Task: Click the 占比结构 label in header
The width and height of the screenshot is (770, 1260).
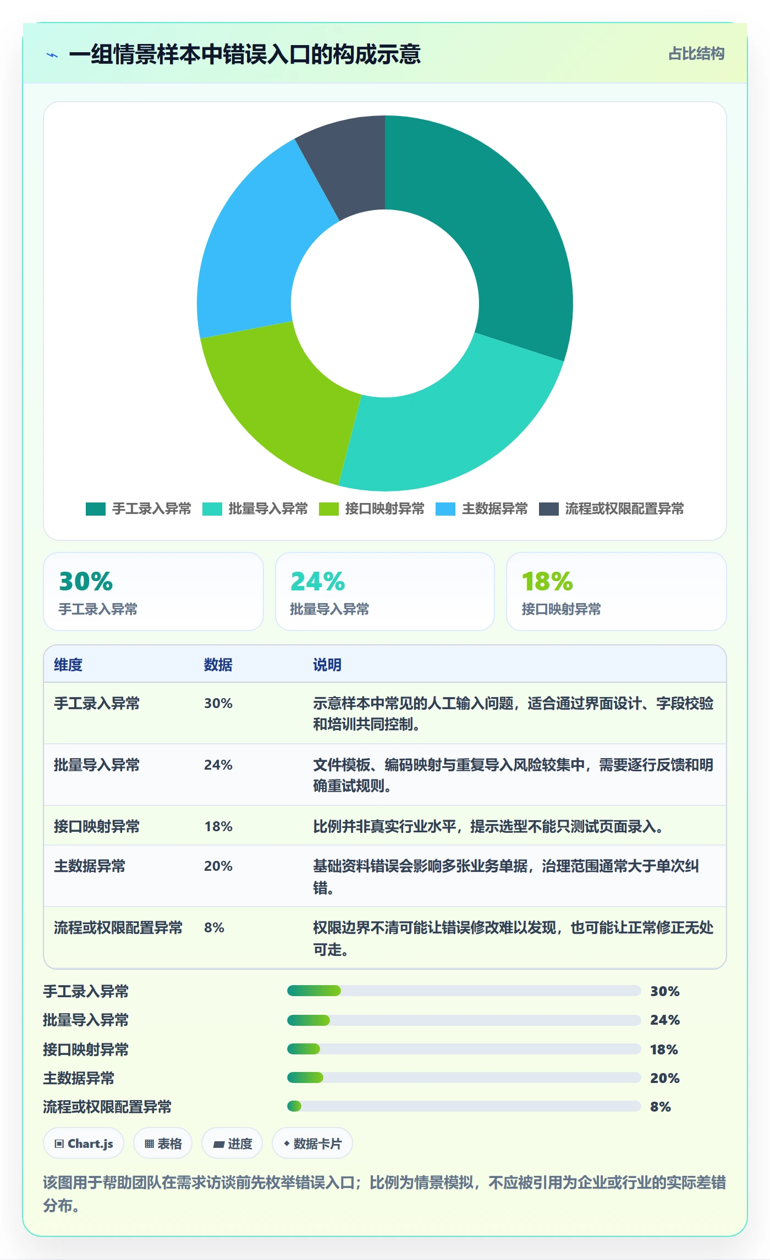Action: (696, 53)
